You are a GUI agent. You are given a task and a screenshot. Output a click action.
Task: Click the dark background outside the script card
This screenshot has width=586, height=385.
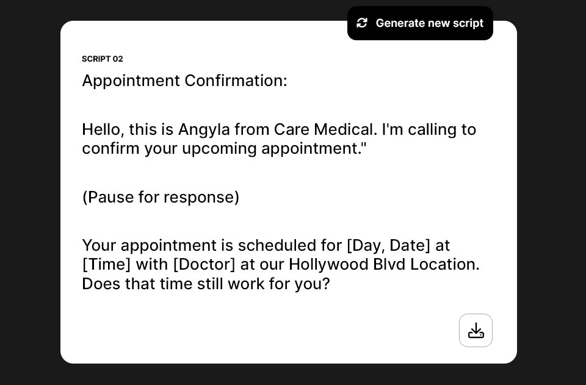pyautogui.click(x=30, y=187)
